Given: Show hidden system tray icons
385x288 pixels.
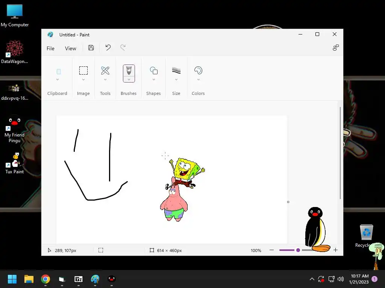Looking at the screenshot, I should pos(312,279).
